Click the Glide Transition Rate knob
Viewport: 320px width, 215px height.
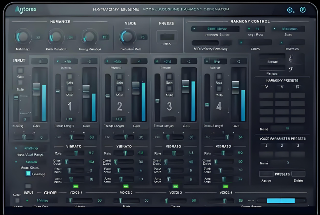pyautogui.click(x=127, y=37)
